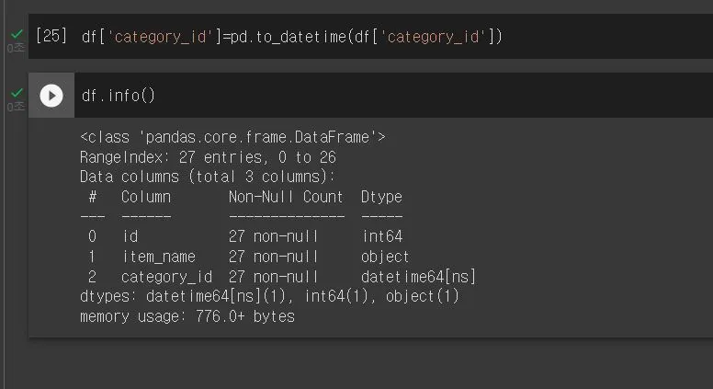The height and width of the screenshot is (389, 713).
Task: Click the 'object' dtype for item_name
Action: 385,257
